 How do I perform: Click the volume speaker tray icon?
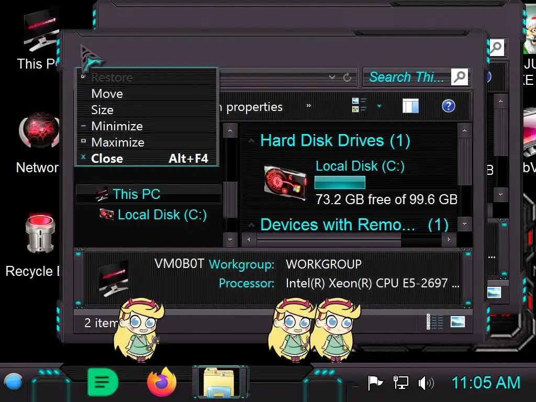point(426,383)
